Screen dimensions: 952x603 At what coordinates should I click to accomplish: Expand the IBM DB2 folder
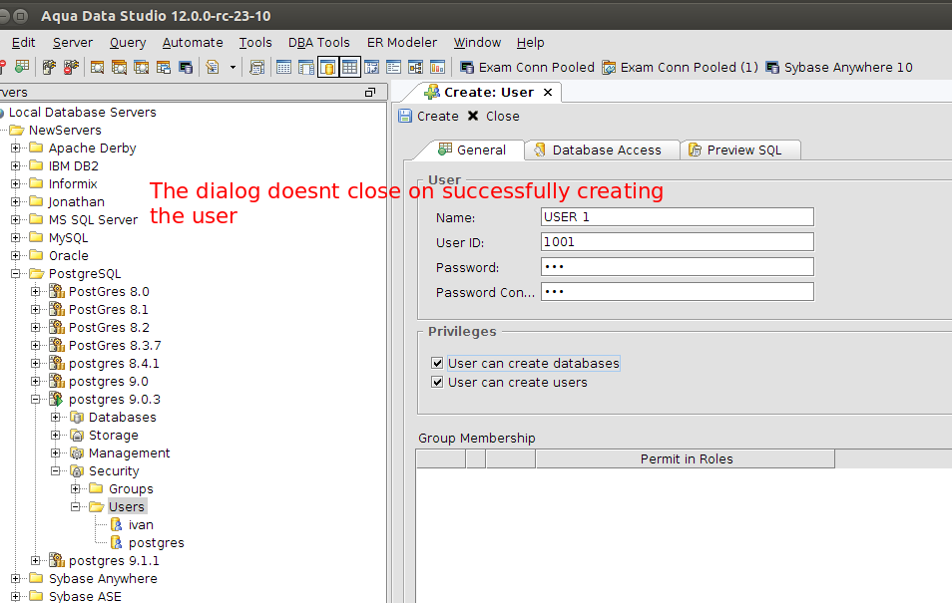(x=16, y=165)
